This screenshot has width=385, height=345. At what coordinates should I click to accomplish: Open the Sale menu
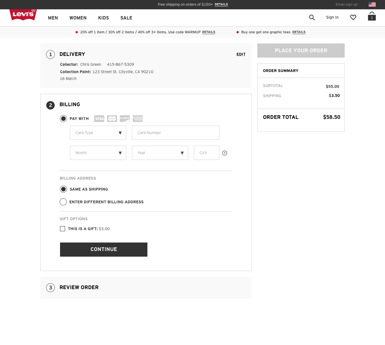coord(126,18)
